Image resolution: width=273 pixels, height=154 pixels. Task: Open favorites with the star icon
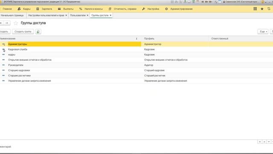pyautogui.click(x=262, y=9)
